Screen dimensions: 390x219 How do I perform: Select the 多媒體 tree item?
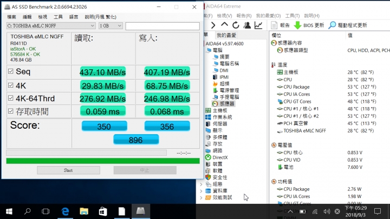[216, 137]
